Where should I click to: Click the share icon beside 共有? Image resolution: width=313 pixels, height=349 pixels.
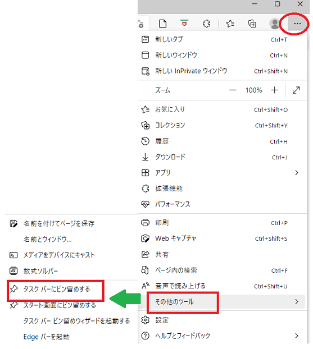point(145,254)
